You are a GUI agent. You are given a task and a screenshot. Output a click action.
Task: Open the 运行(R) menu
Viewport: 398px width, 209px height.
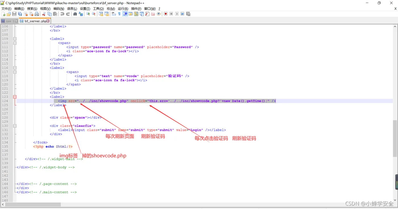[x=123, y=9]
